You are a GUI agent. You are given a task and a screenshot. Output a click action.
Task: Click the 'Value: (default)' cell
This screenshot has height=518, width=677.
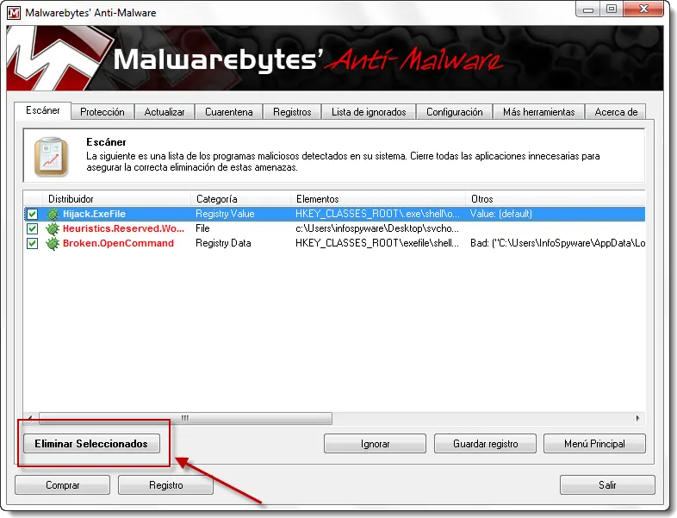(x=500, y=214)
